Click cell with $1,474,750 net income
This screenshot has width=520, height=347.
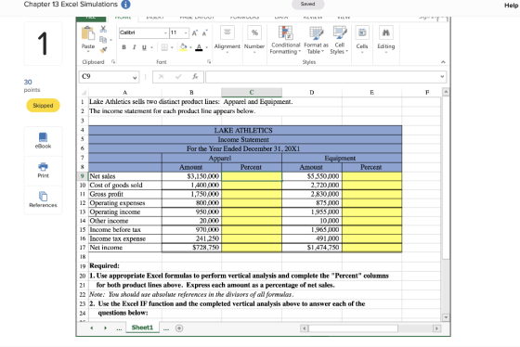[x=312, y=248]
